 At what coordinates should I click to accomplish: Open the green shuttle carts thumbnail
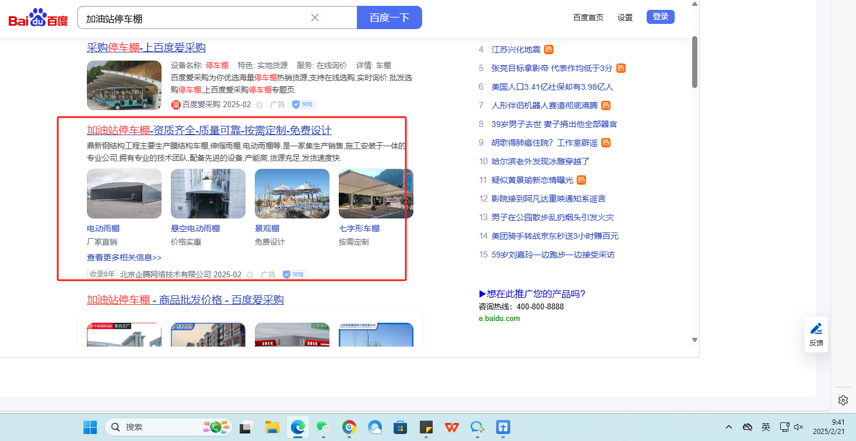coord(124,85)
